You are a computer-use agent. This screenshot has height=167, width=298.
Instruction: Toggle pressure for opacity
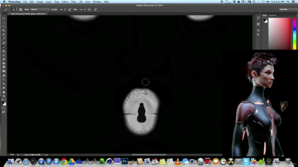69,9
